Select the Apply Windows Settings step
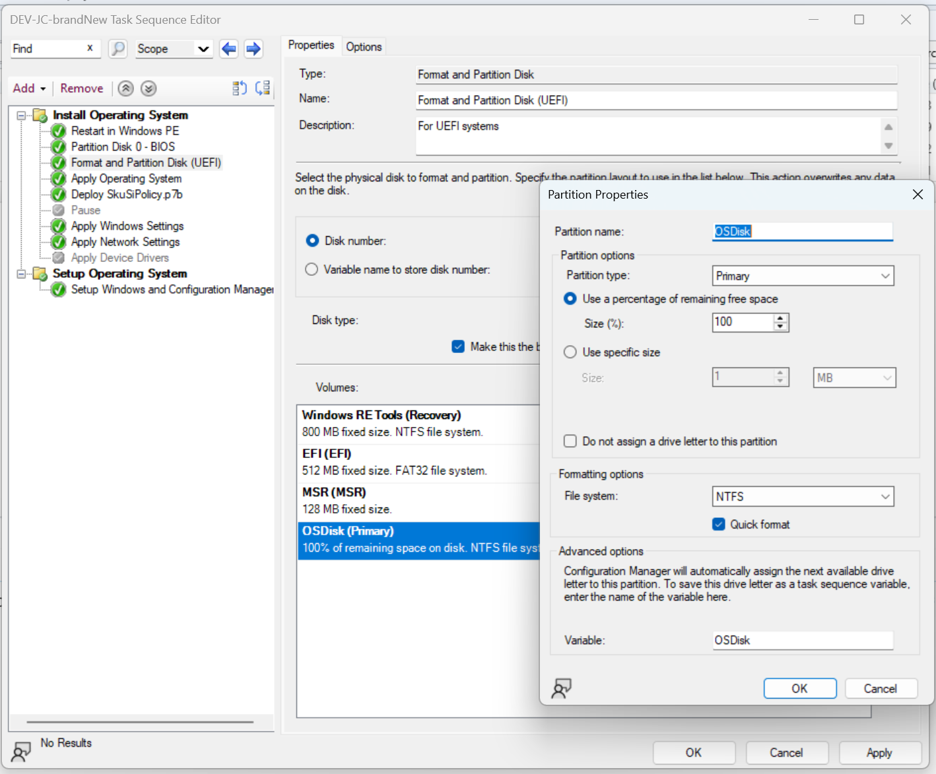The height and width of the screenshot is (774, 936). (x=127, y=226)
